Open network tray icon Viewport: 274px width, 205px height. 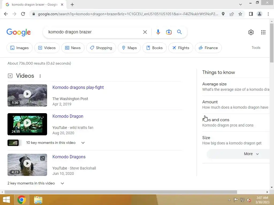pos(242,200)
